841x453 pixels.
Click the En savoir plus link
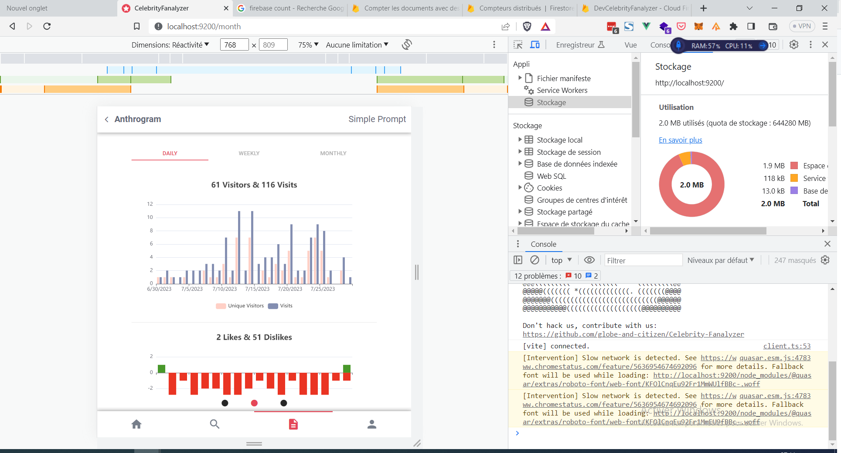click(x=680, y=140)
